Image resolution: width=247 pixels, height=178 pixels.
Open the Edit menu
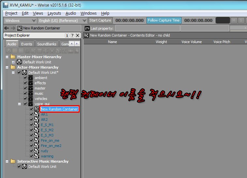click(25, 13)
